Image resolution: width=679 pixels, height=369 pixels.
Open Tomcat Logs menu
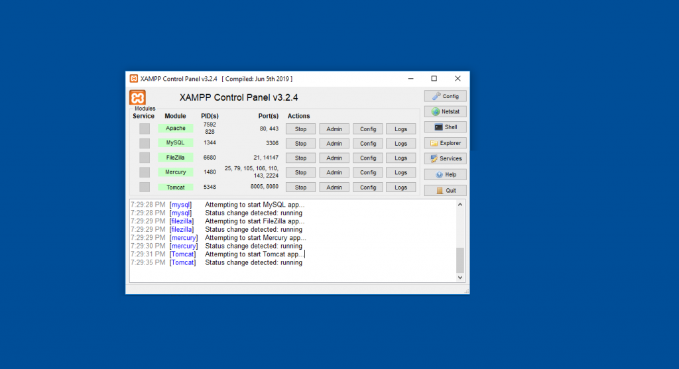click(x=401, y=187)
